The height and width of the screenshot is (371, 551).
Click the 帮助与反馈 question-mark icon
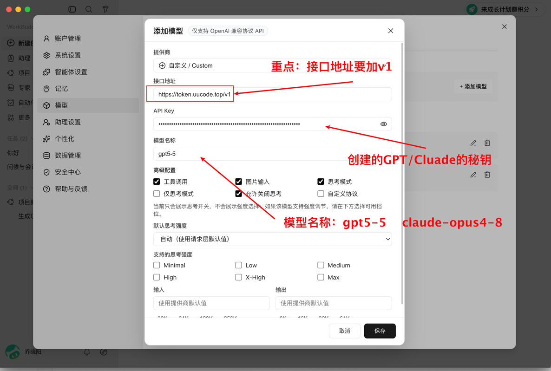pyautogui.click(x=46, y=189)
